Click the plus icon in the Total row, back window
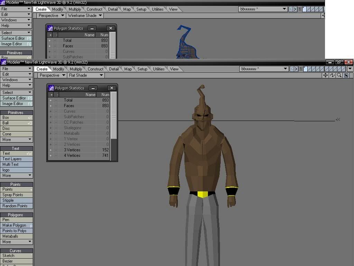This screenshot has width=354, height=266. [50, 40]
